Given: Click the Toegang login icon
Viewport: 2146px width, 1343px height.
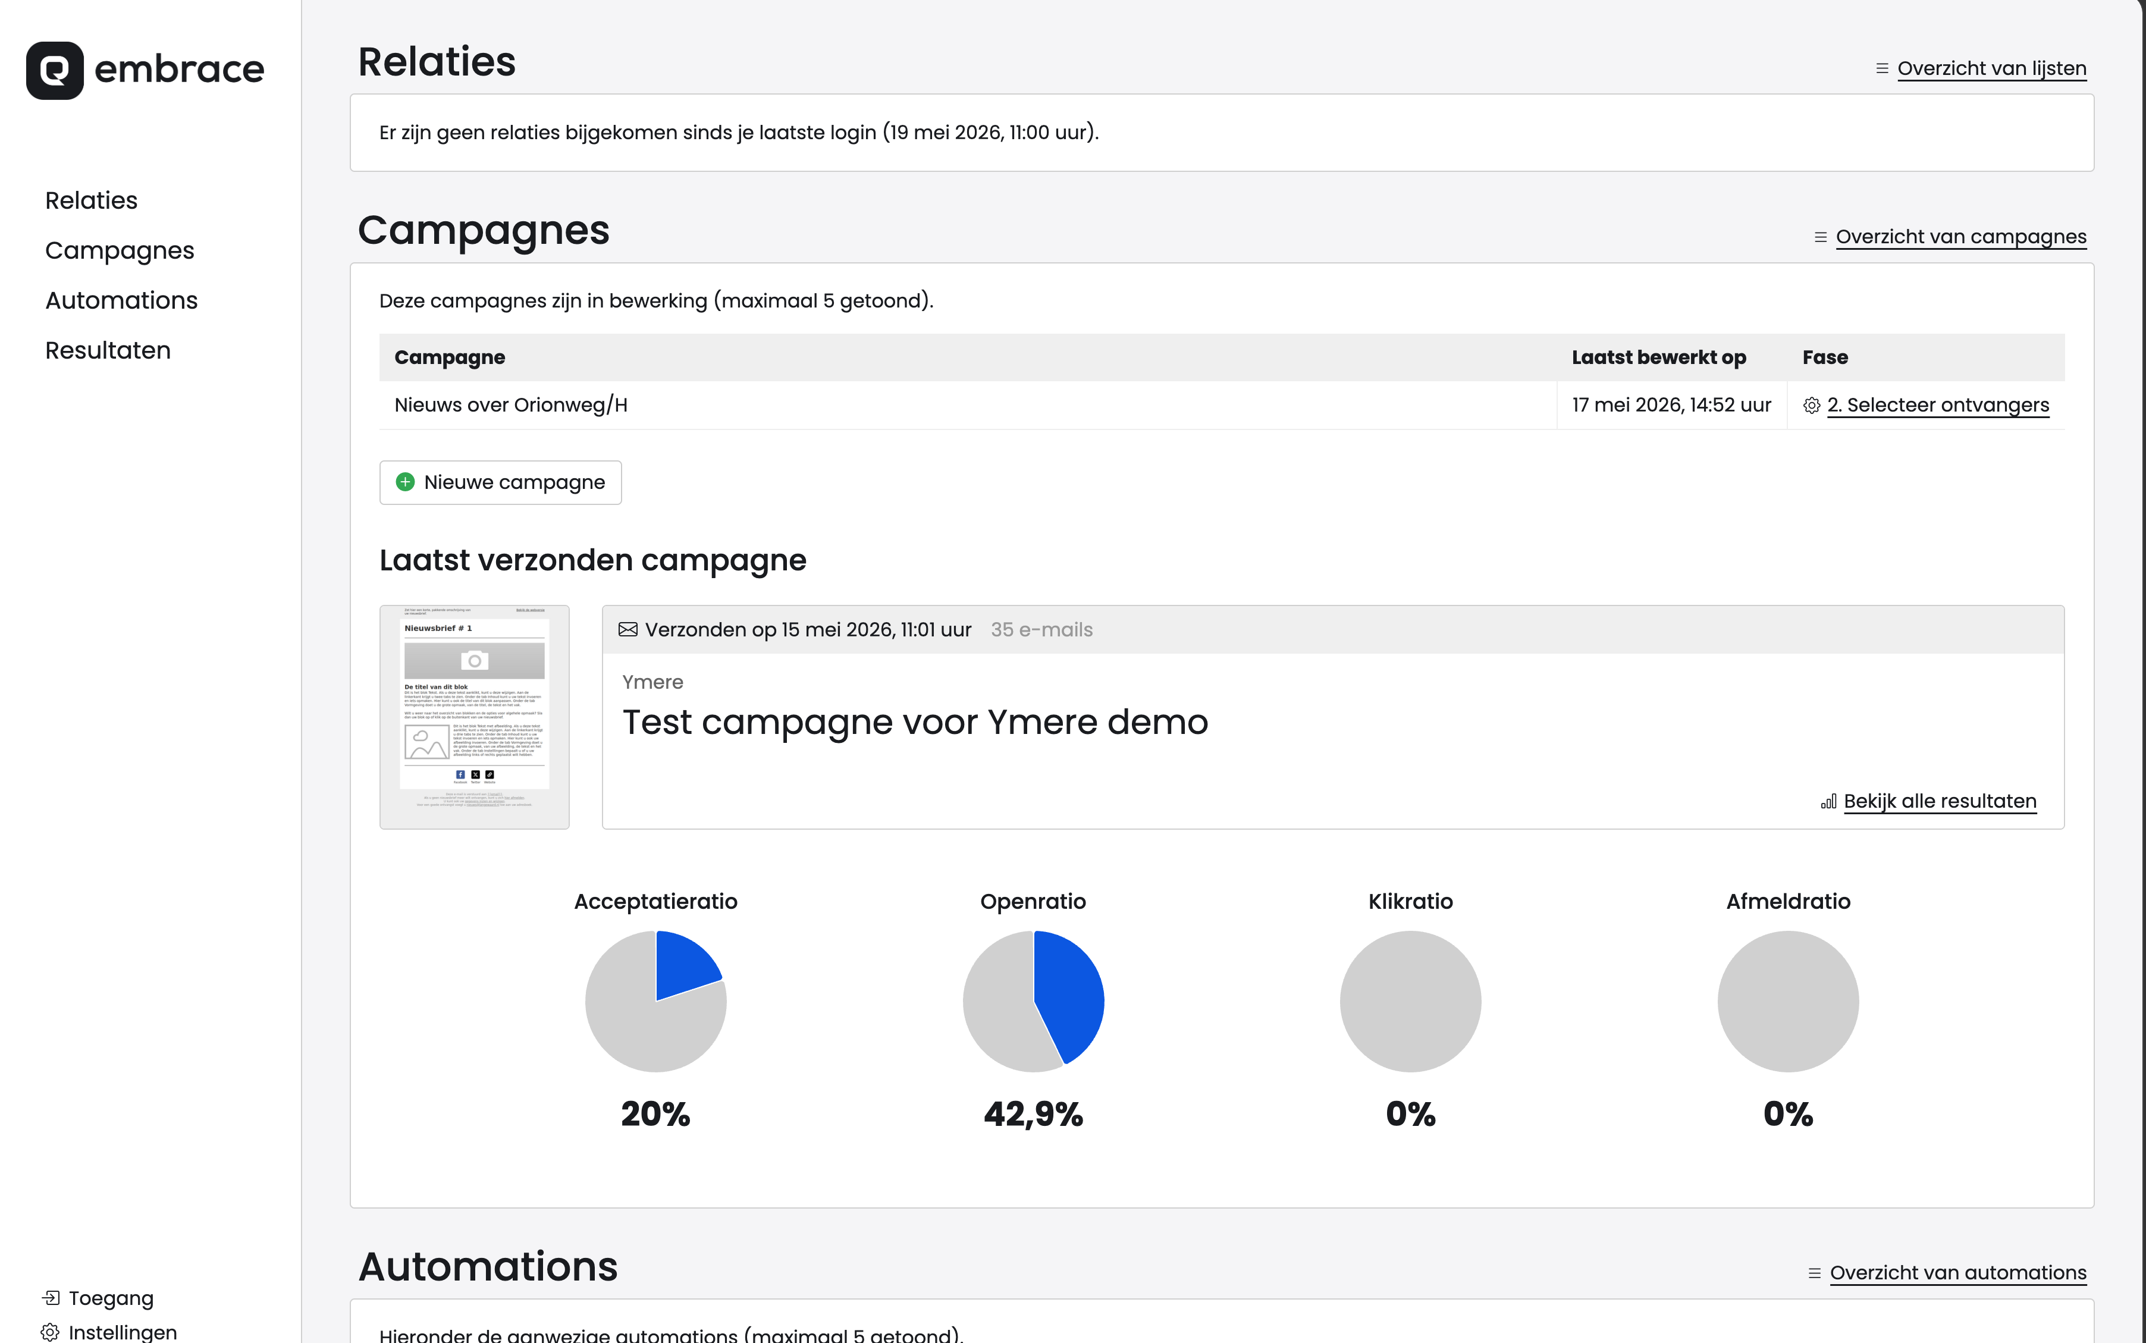Looking at the screenshot, I should tap(51, 1298).
